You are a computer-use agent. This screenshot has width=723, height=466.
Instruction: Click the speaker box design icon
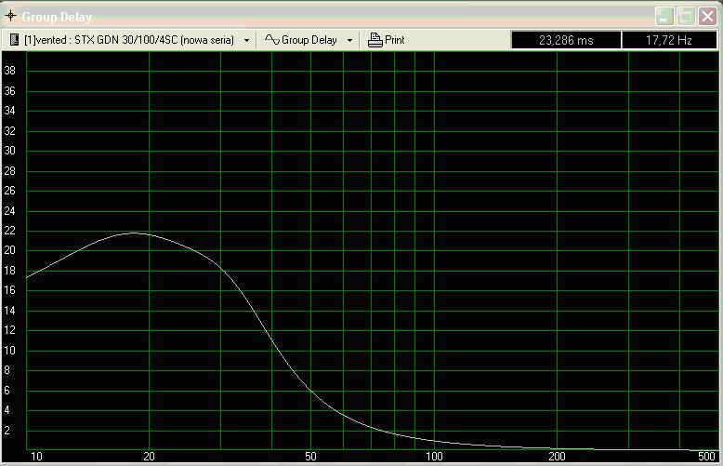(14, 40)
